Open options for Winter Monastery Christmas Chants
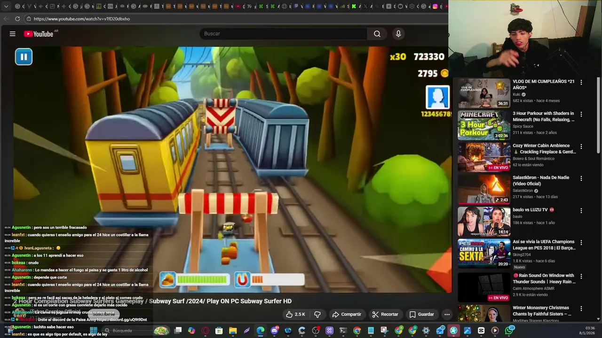The image size is (602, 338). click(x=581, y=309)
